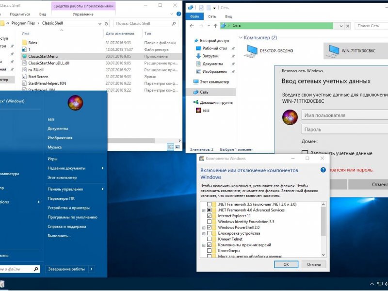
Task: Check the Контейнеры component
Action: click(209, 251)
